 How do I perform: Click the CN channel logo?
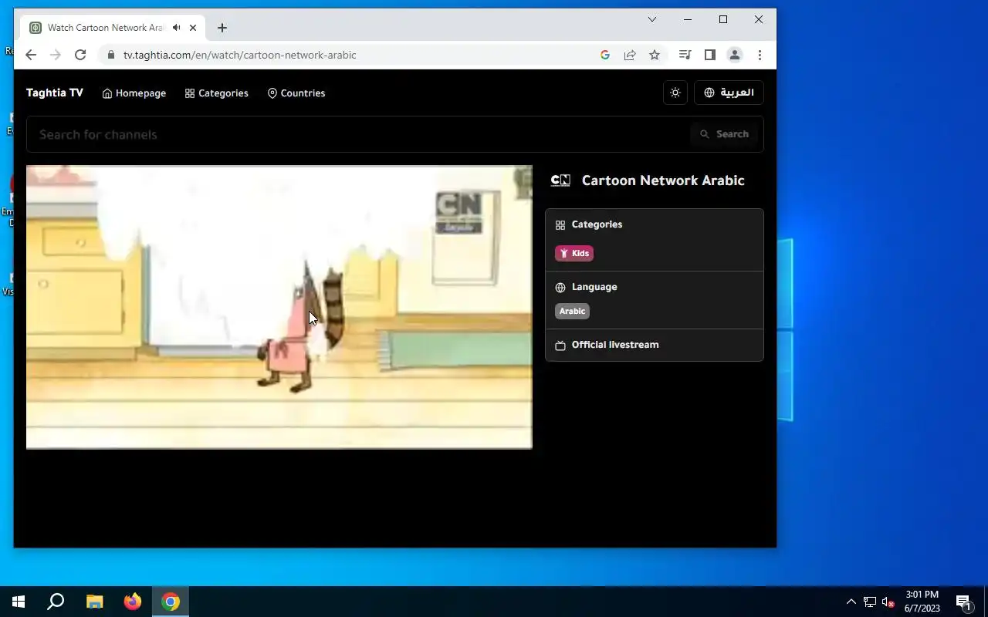pyautogui.click(x=560, y=180)
